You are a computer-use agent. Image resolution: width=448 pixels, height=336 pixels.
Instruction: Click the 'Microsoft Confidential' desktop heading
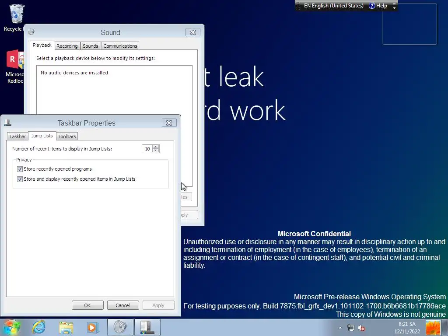pos(314,234)
